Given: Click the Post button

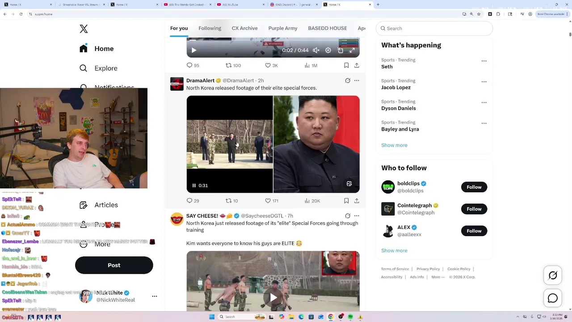Looking at the screenshot, I should tap(114, 265).
